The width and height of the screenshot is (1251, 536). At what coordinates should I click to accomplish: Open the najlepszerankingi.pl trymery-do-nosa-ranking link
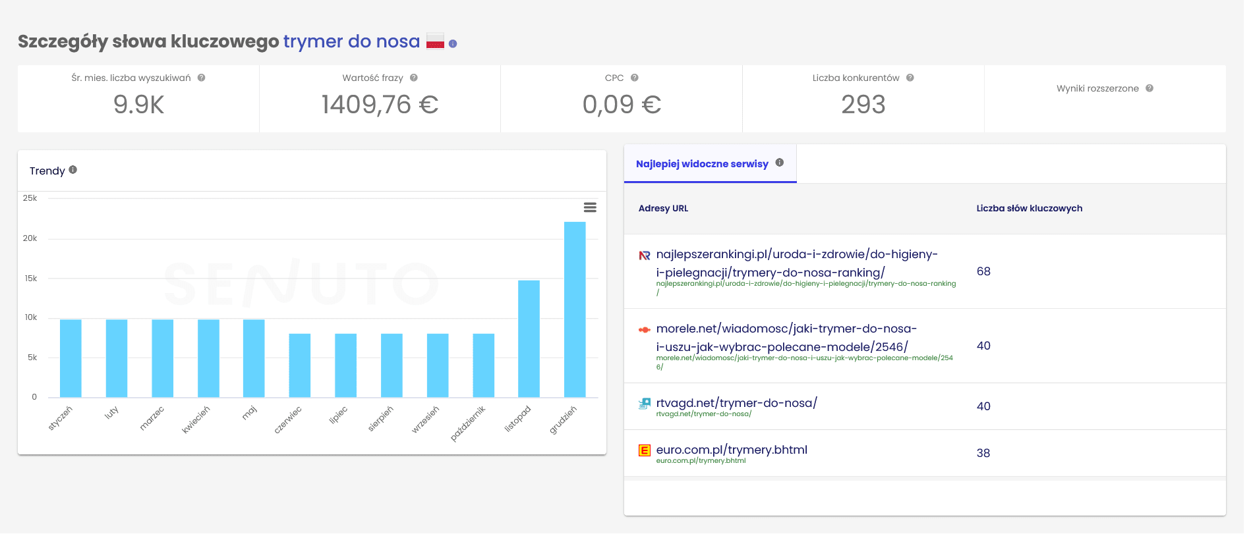tap(797, 263)
